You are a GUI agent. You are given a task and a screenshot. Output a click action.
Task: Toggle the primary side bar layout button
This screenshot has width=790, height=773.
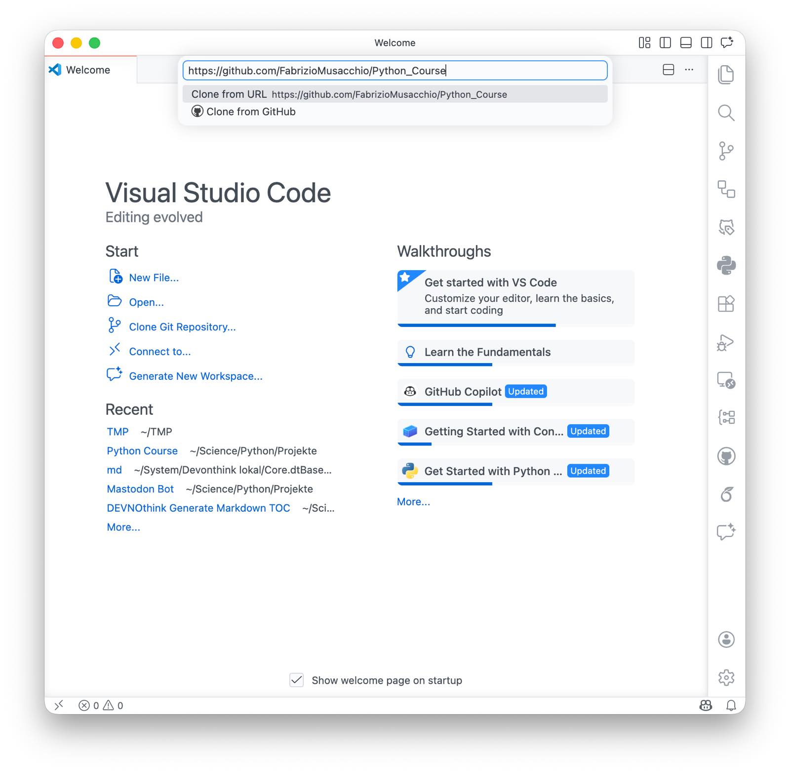click(665, 43)
